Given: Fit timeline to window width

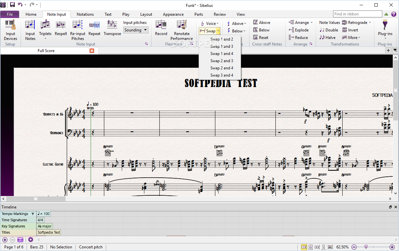Looking at the screenshot, I should click(x=20, y=240).
